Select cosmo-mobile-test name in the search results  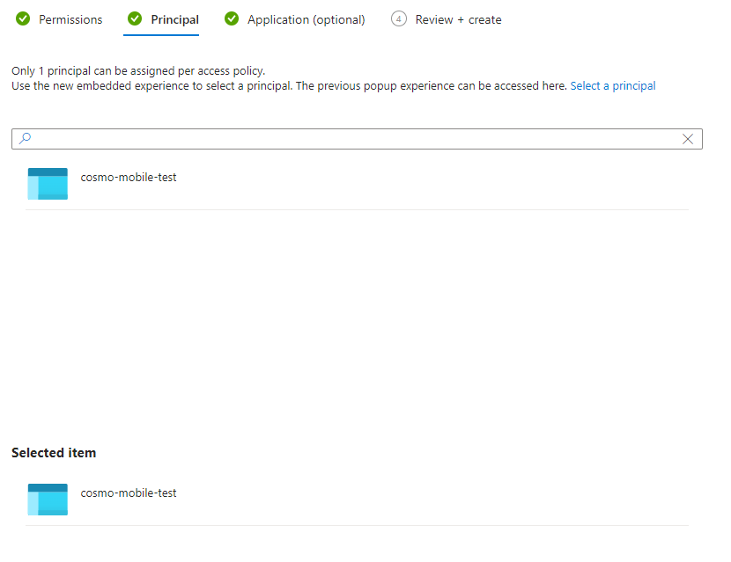129,178
